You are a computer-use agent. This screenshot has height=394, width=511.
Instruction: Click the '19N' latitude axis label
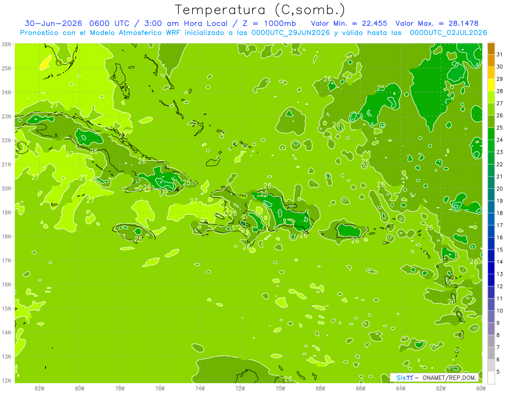[x=6, y=212]
